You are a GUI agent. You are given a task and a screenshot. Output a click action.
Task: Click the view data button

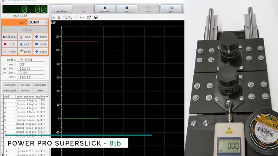[x=25, y=85]
